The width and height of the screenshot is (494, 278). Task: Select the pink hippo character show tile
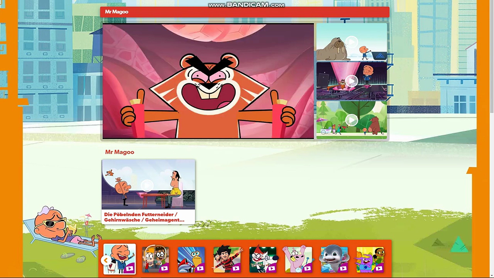point(298,259)
